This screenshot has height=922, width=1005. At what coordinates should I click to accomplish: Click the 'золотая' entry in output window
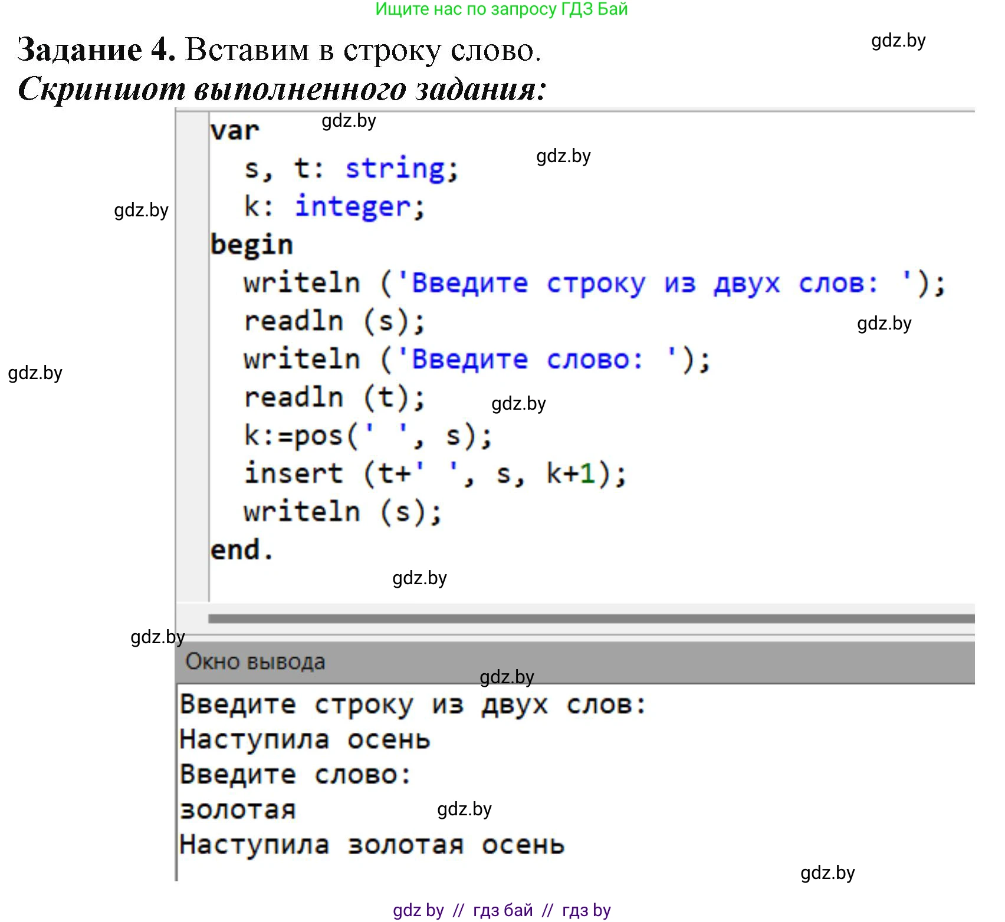238,810
